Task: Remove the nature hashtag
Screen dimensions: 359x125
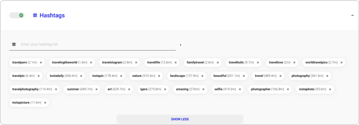Action: [x=159, y=76]
